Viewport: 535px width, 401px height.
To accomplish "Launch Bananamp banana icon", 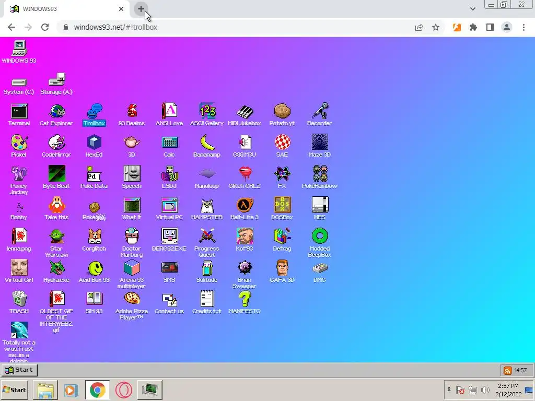I will click(207, 146).
